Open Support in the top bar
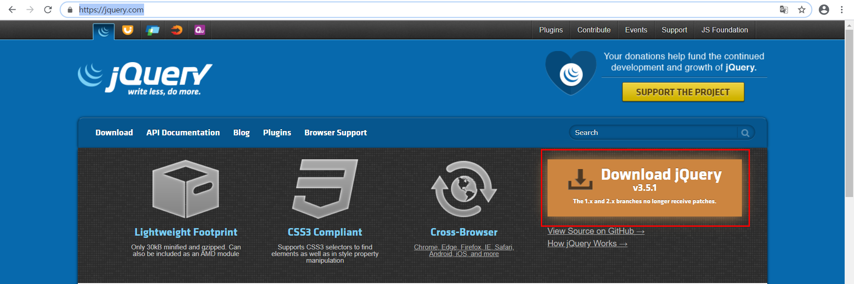Screen dimensions: 854x284 tap(674, 30)
